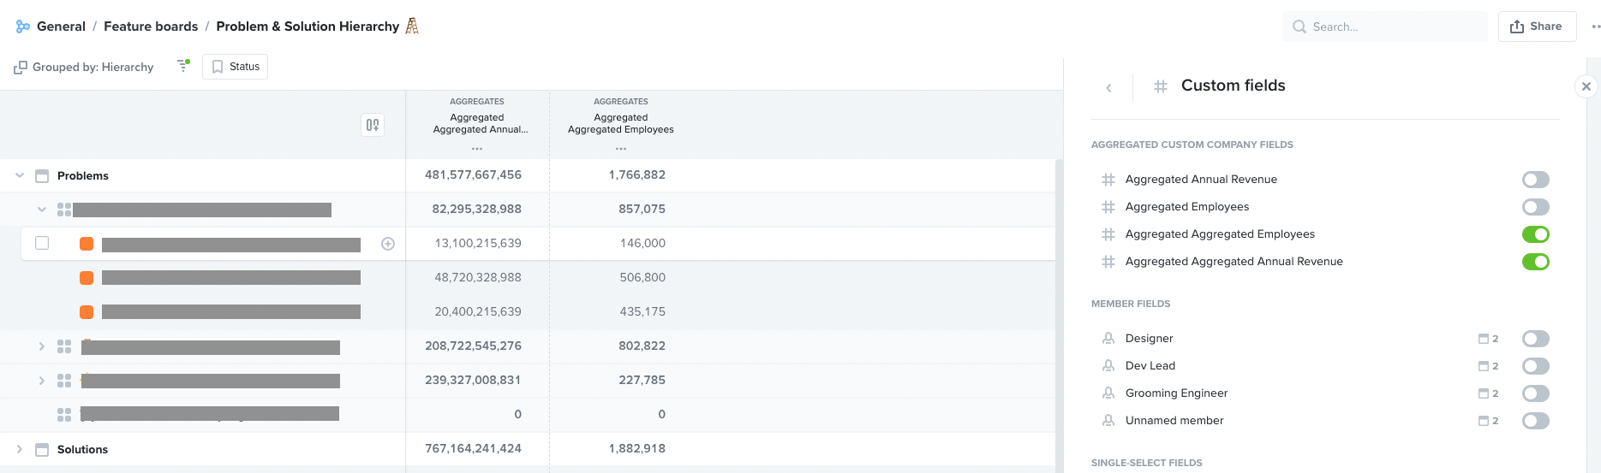Click board count badge on Dev Lead row
Screen dimensions: 1601x473
click(x=1489, y=366)
